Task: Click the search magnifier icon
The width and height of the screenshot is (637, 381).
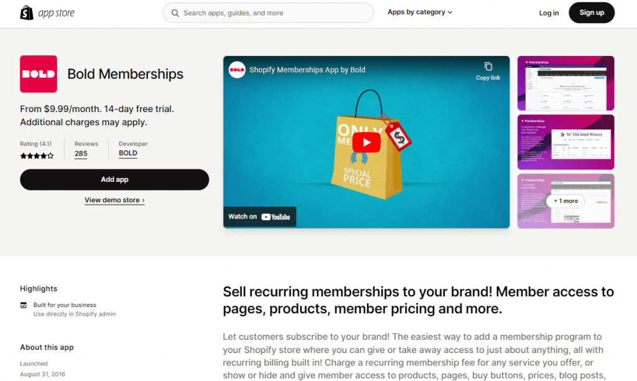Action: click(x=175, y=12)
